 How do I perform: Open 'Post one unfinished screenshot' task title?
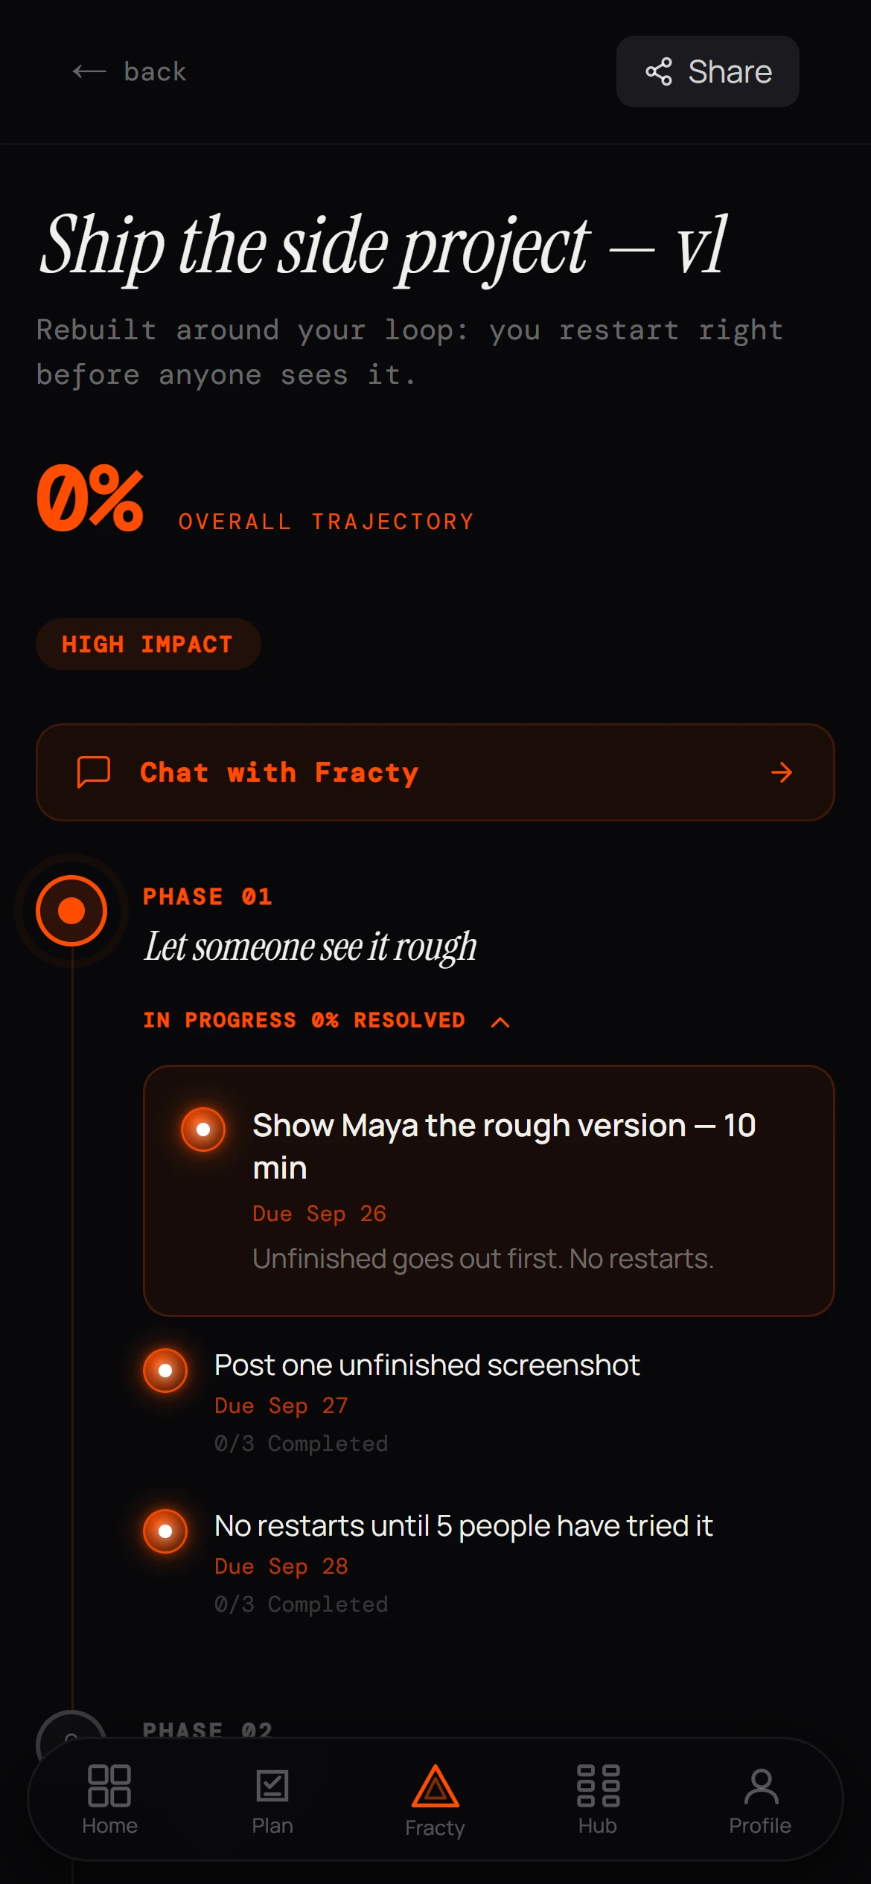[427, 1365]
